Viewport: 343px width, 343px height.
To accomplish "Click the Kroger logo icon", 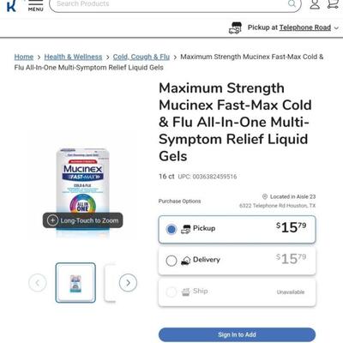I will (x=11, y=5).
